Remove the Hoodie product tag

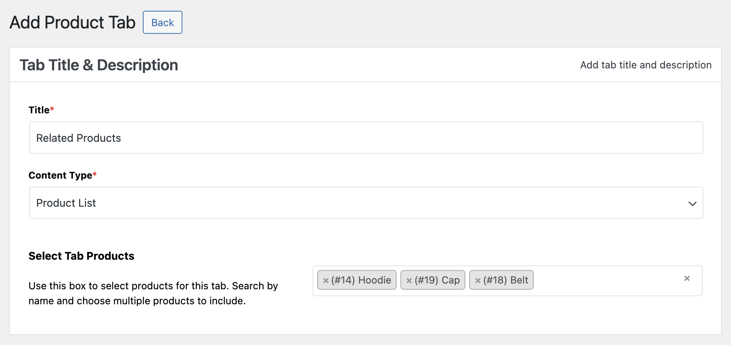[326, 280]
